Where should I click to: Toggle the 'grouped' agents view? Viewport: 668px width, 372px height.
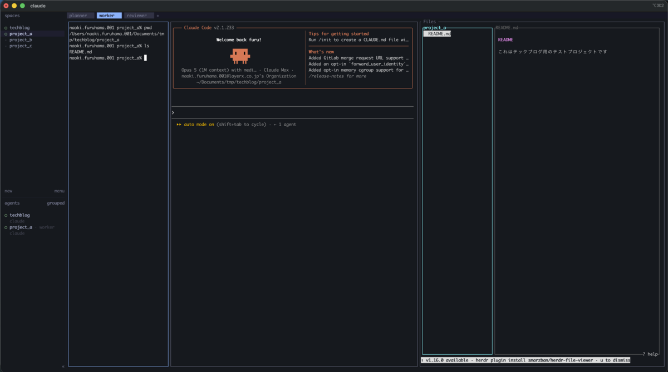coord(56,203)
